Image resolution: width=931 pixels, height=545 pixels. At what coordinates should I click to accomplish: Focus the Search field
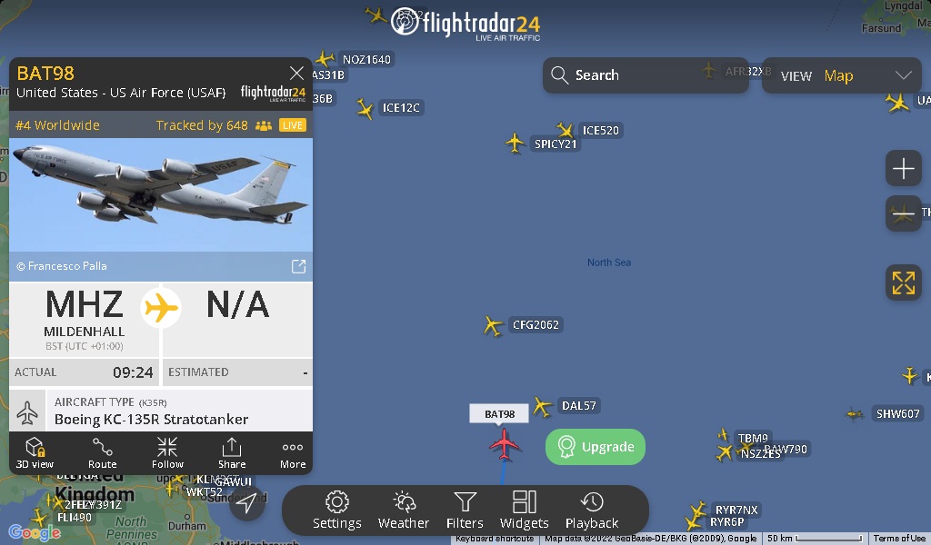point(646,75)
